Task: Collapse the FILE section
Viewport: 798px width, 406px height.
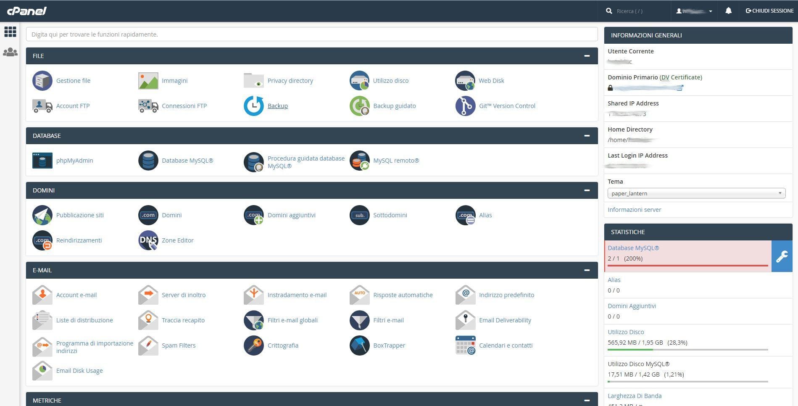Action: click(587, 56)
